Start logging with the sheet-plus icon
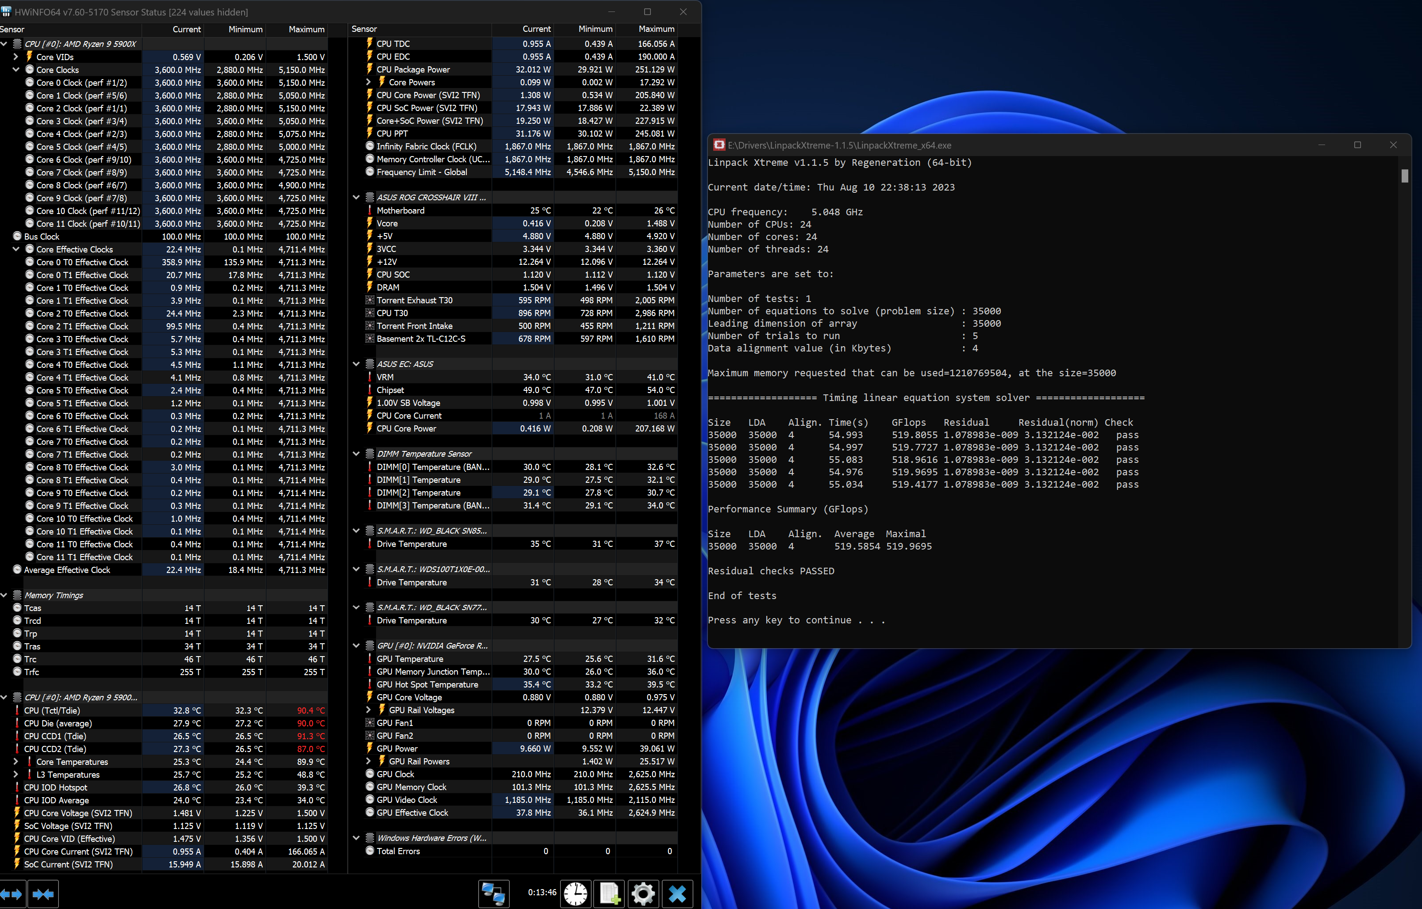Image resolution: width=1422 pixels, height=909 pixels. pos(609,894)
